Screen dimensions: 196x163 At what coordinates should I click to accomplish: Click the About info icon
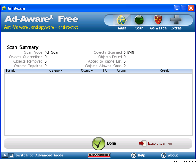point(163,155)
